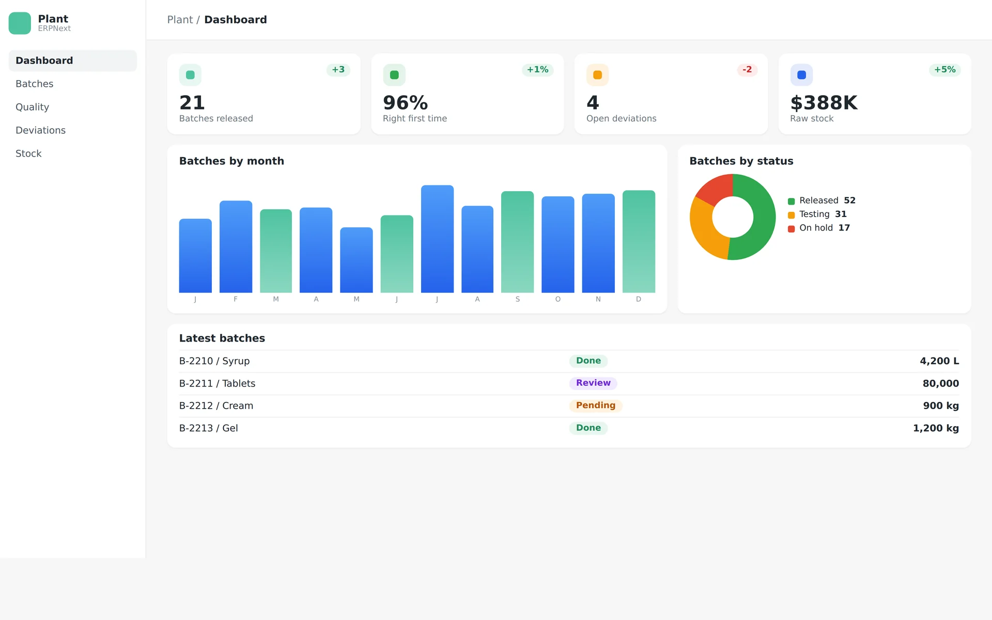
Task: Select the 'B-2210 / Syrup' row text
Action: click(x=214, y=361)
